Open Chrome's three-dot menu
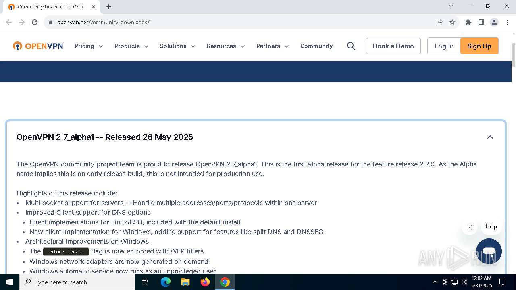The height and width of the screenshot is (290, 516). pyautogui.click(x=507, y=22)
